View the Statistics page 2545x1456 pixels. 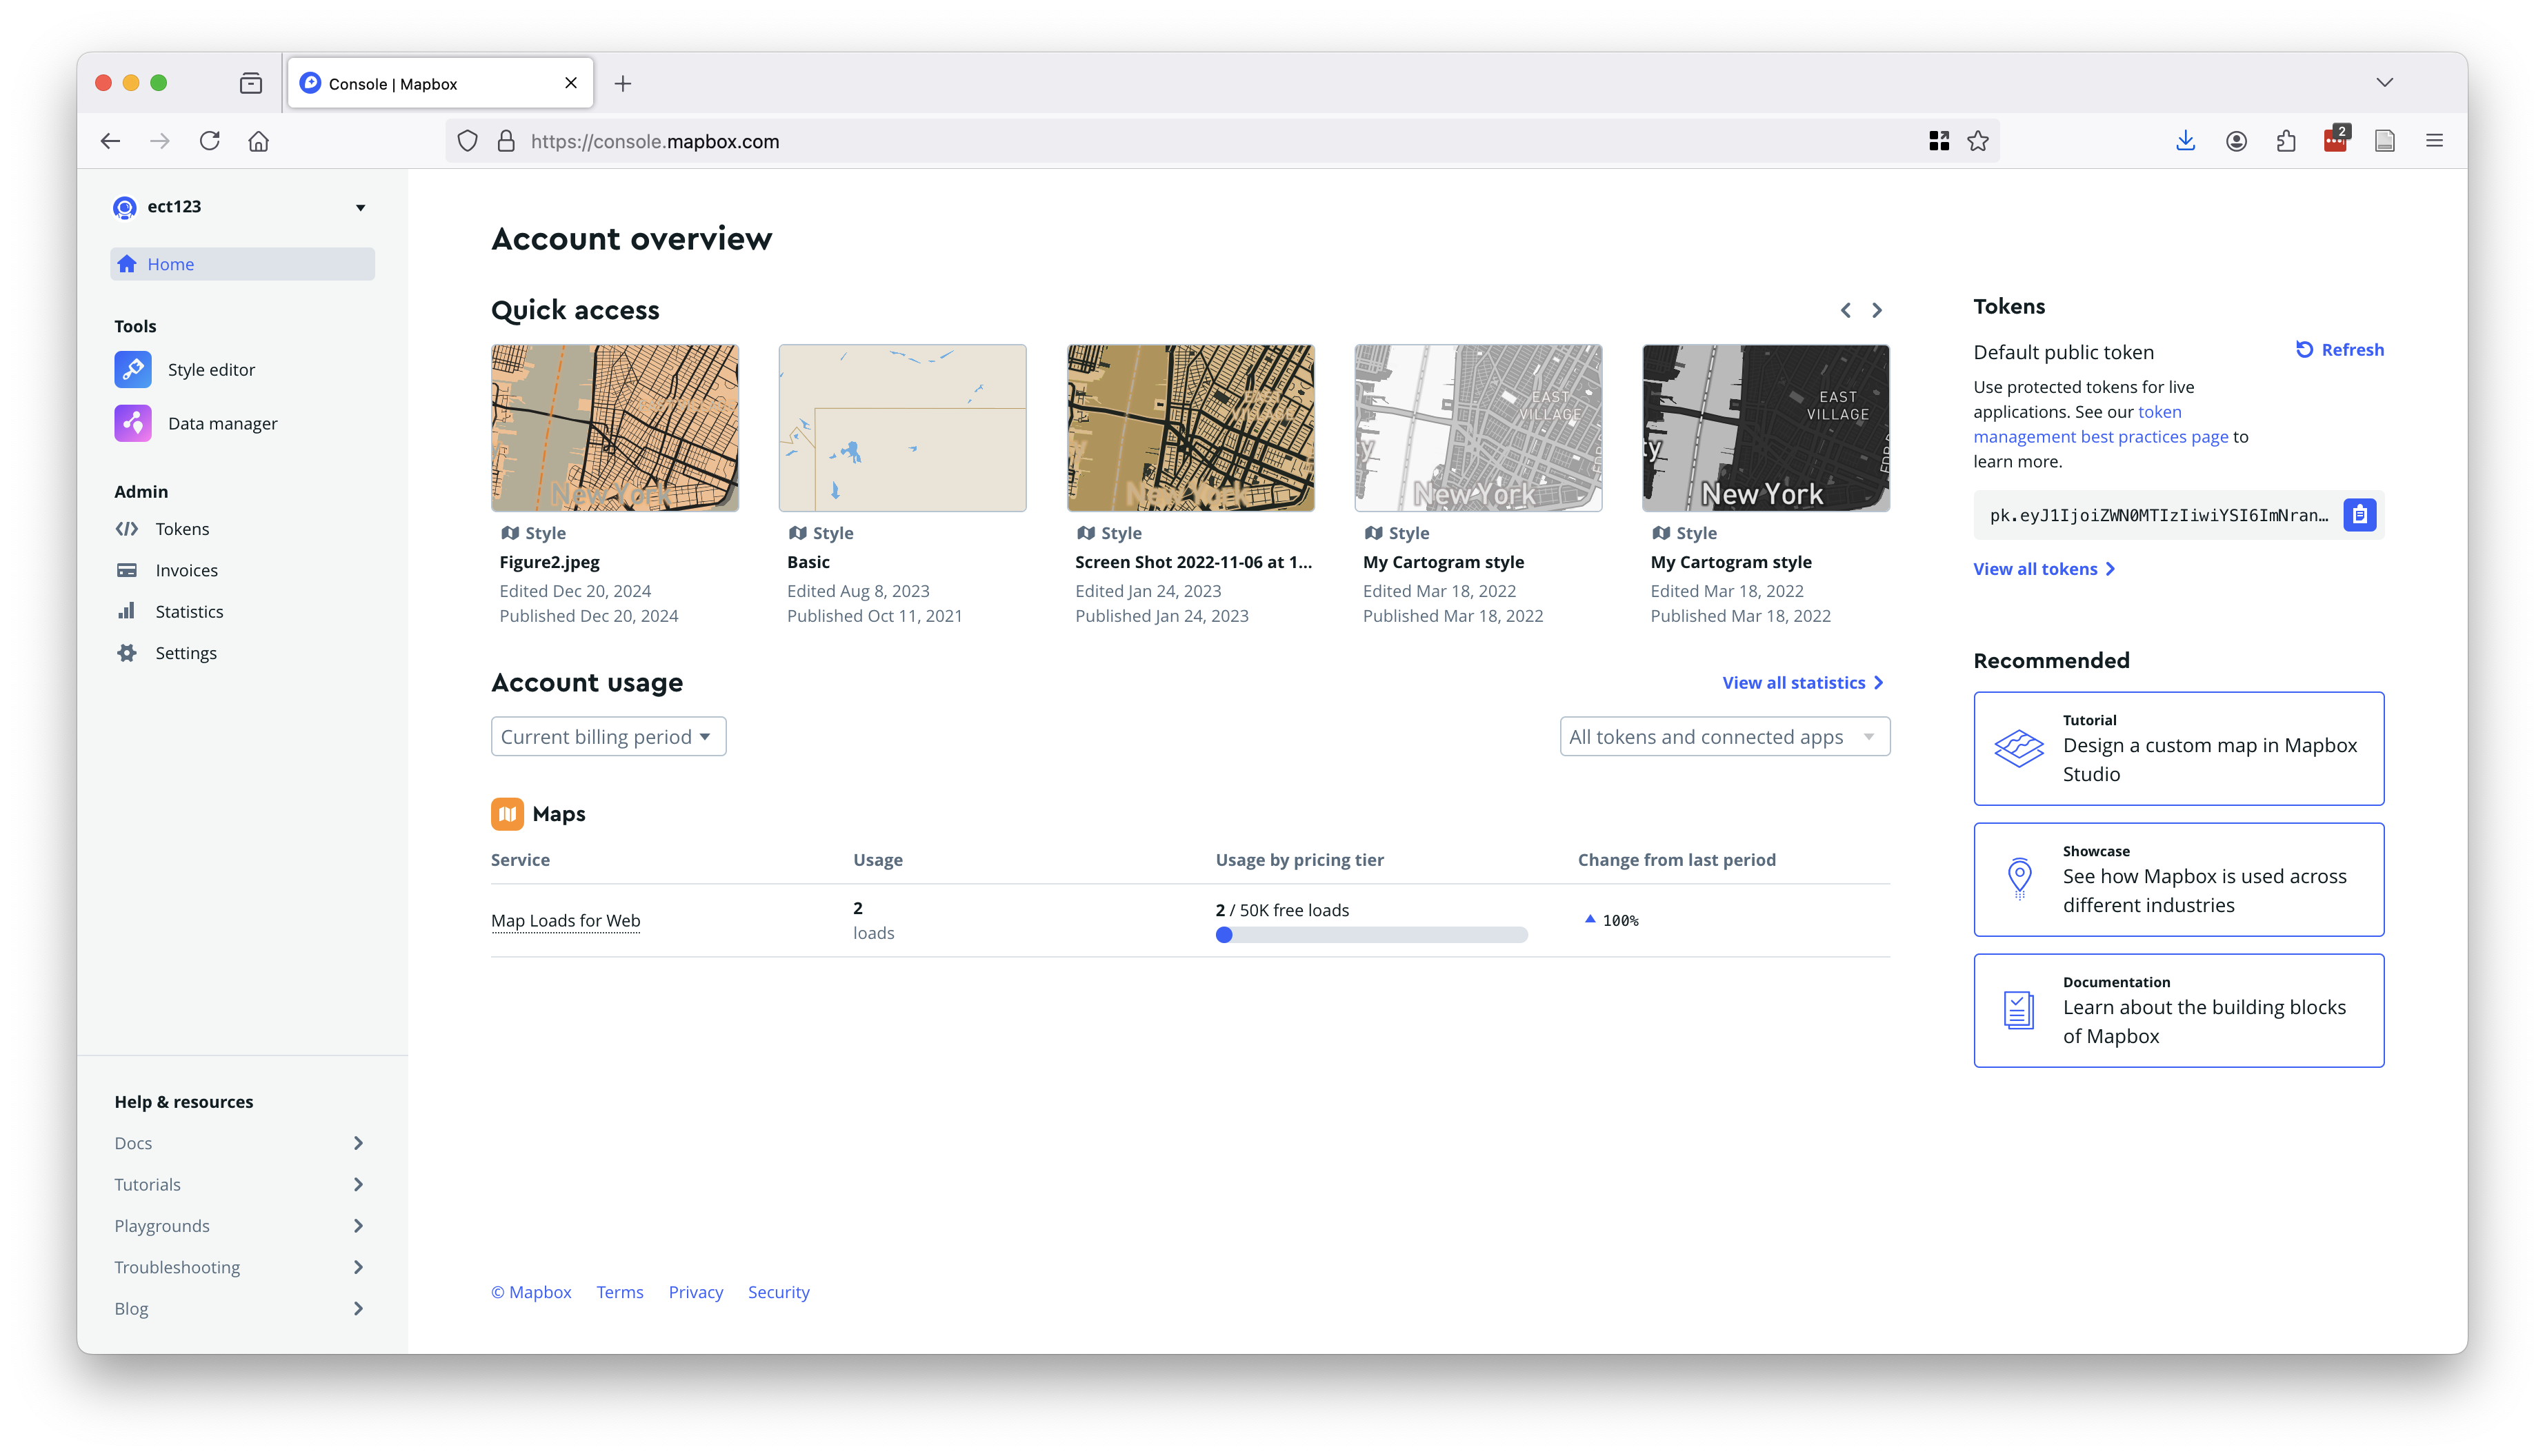188,611
